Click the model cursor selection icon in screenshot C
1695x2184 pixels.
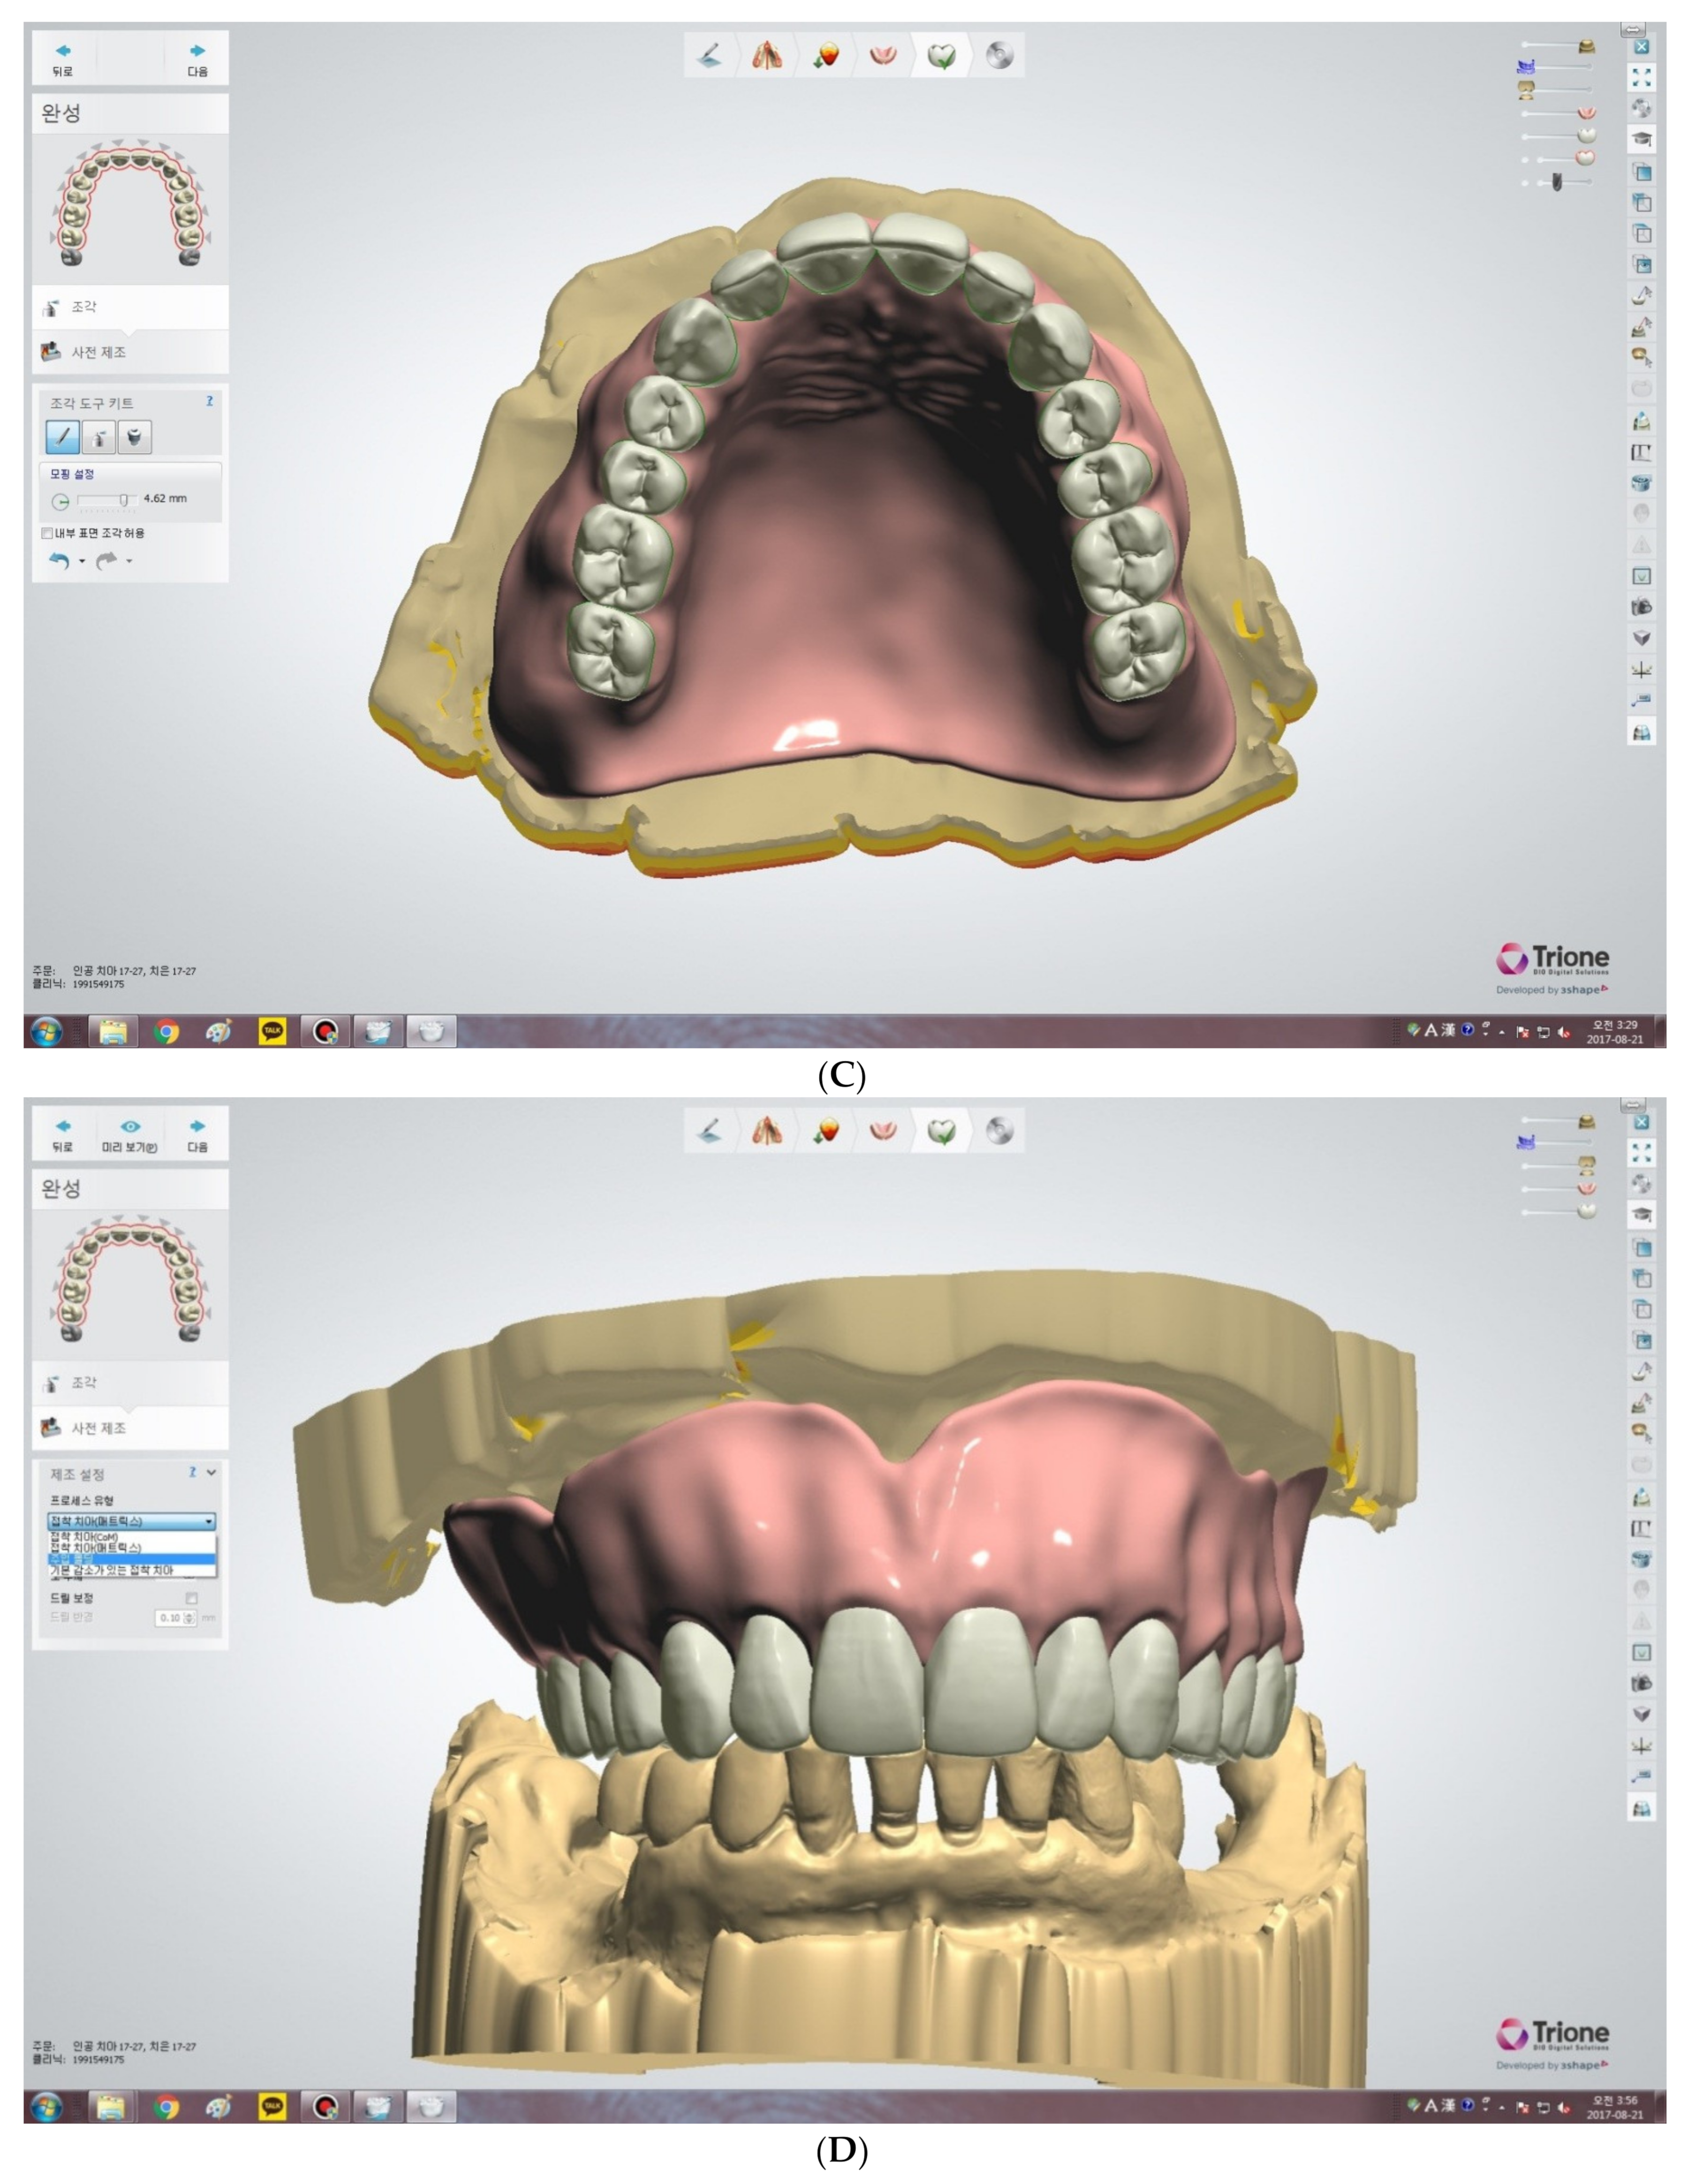1641,327
